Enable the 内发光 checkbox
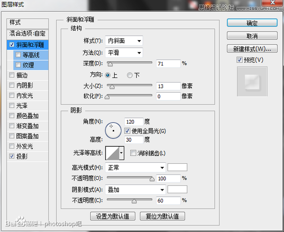 coord(12,95)
